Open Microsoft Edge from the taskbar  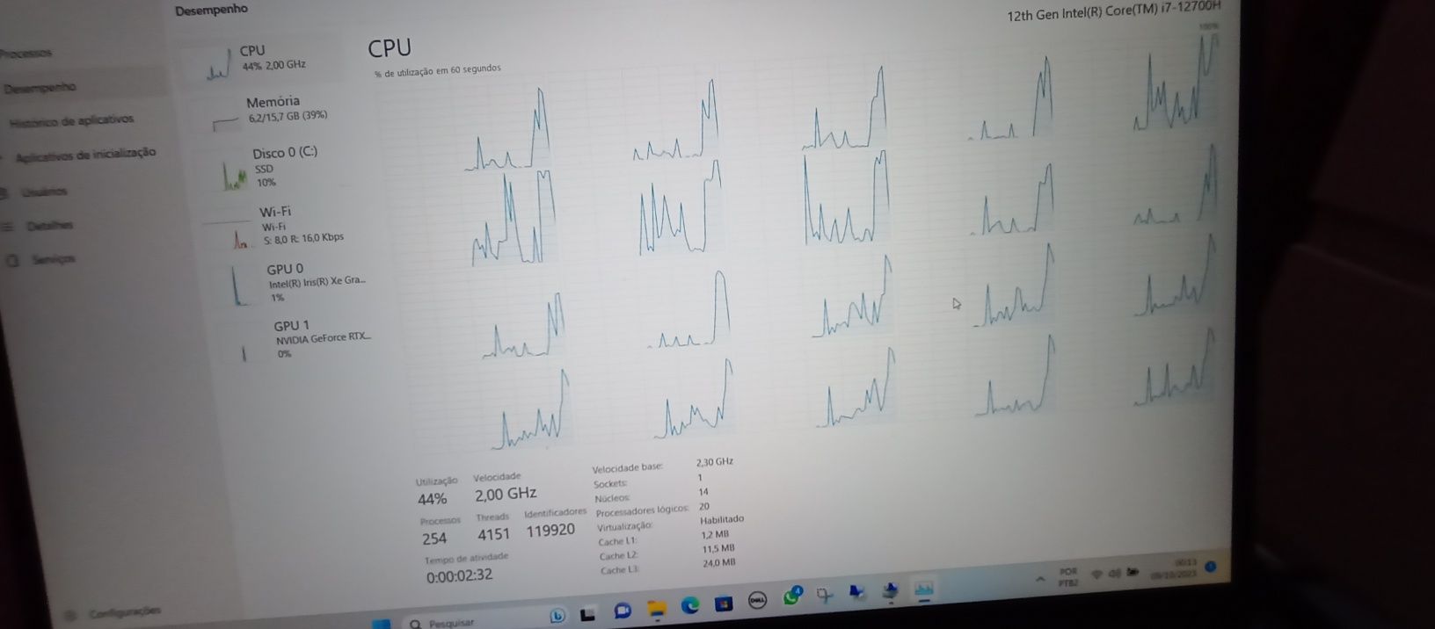coord(691,605)
